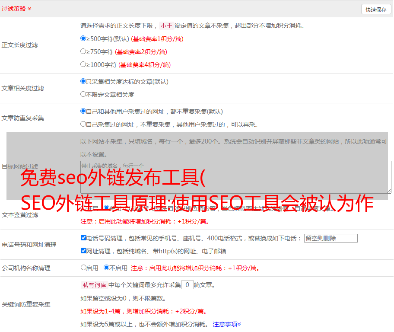This screenshot has height=332, width=394.
Task: Select 只采集相关度达标的文章 option
Action: (x=83, y=81)
